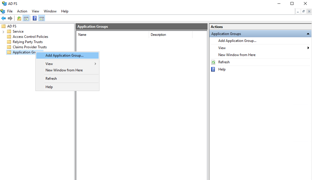Image resolution: width=312 pixels, height=180 pixels.
Task: Click New Window from Here in Actions pane
Action: pyautogui.click(x=237, y=55)
